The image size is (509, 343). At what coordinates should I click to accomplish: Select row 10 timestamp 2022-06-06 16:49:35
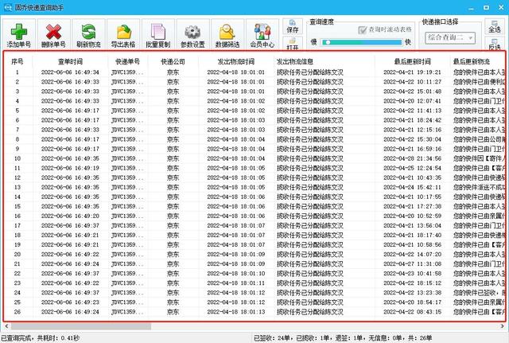[x=70, y=158]
